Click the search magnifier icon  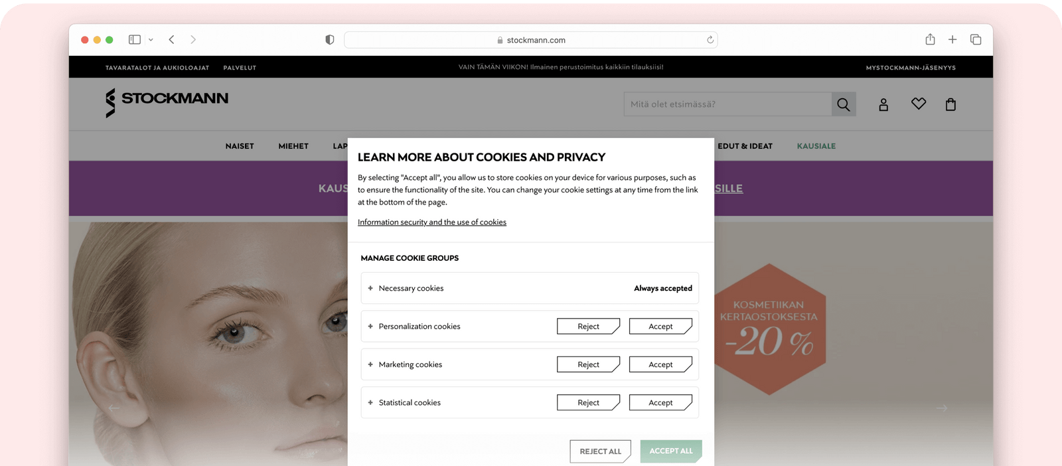click(843, 104)
